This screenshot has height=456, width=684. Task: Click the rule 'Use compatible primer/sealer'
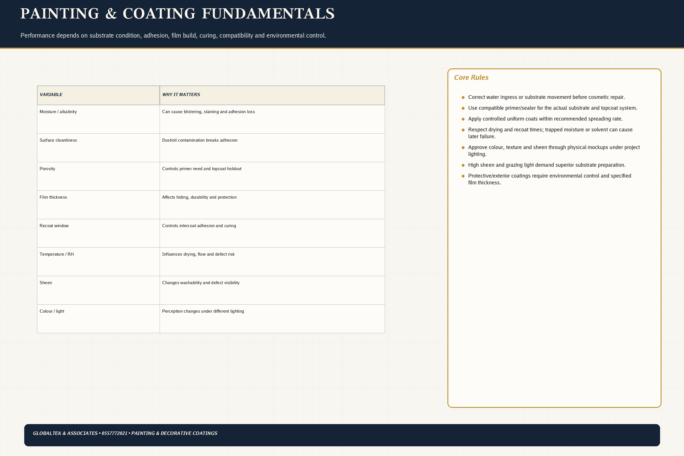[553, 108]
